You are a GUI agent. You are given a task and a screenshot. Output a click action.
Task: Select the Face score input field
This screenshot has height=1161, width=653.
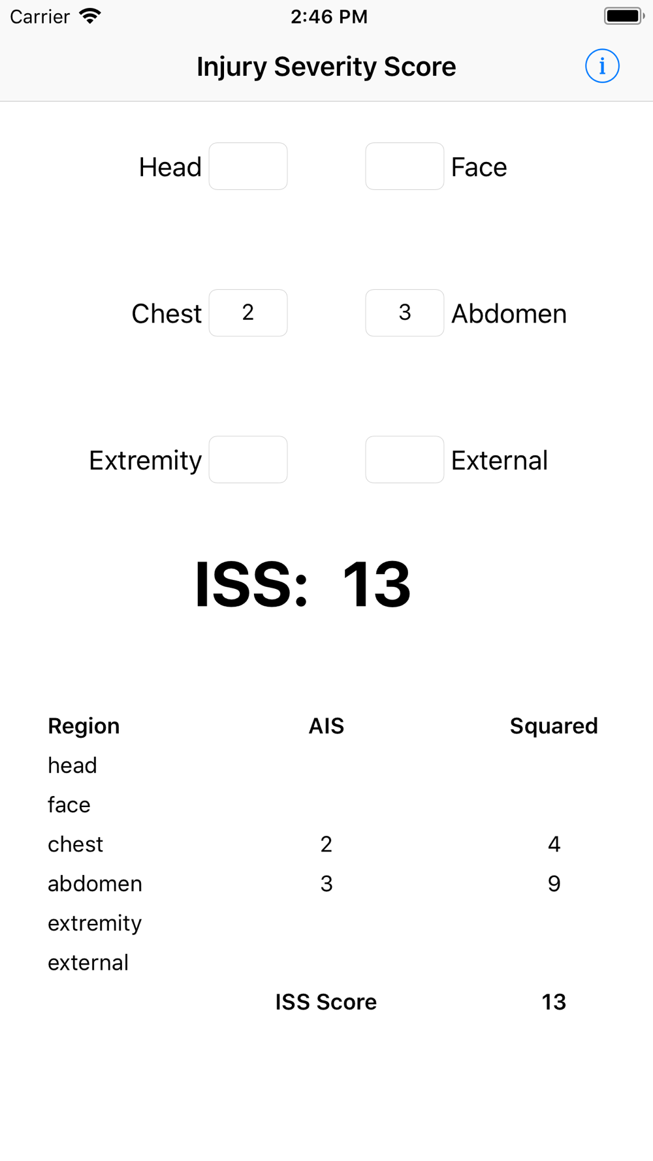click(x=404, y=167)
